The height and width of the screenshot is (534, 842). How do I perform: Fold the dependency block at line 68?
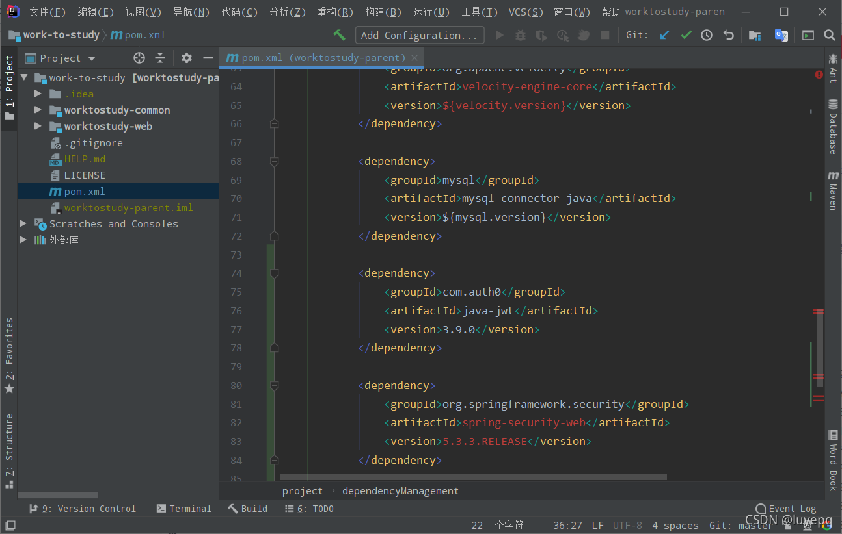(x=275, y=161)
